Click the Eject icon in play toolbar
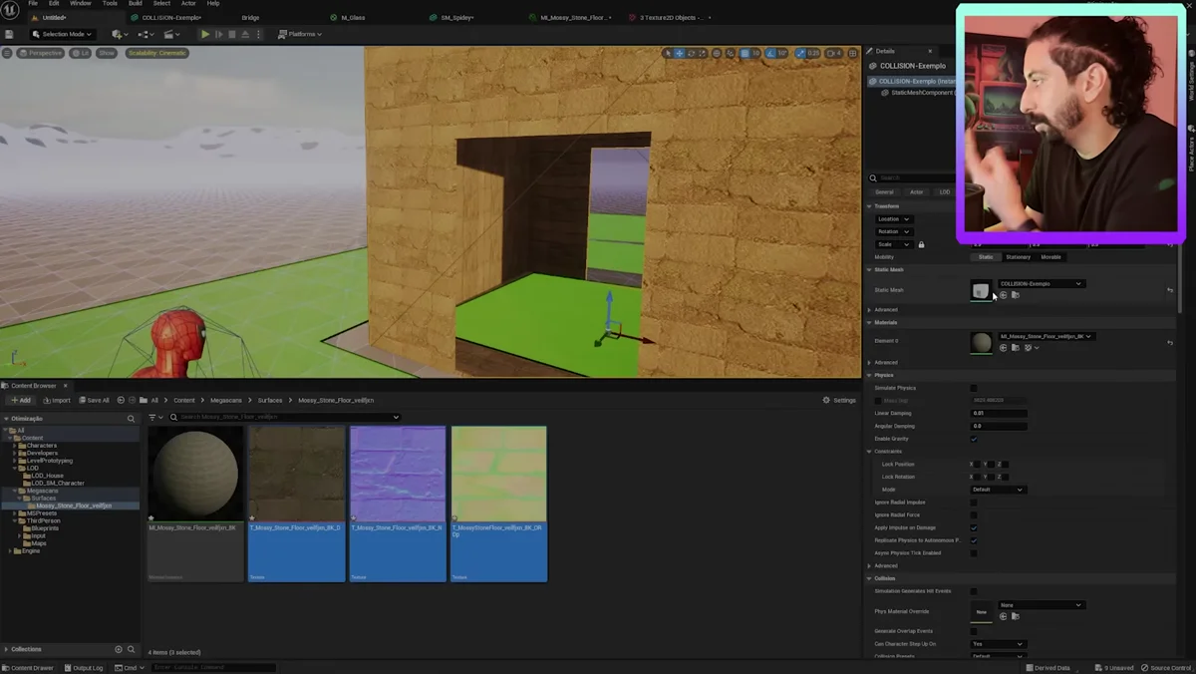Screen dimensions: 1196x674 pyautogui.click(x=245, y=34)
